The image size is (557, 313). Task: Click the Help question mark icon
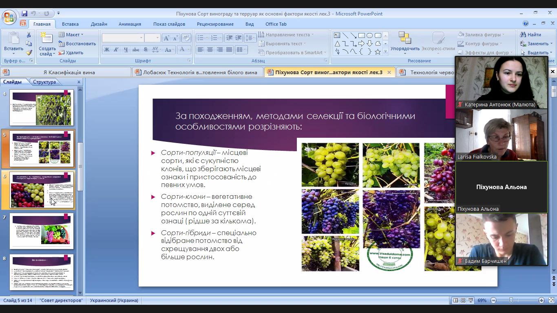[x=526, y=24]
